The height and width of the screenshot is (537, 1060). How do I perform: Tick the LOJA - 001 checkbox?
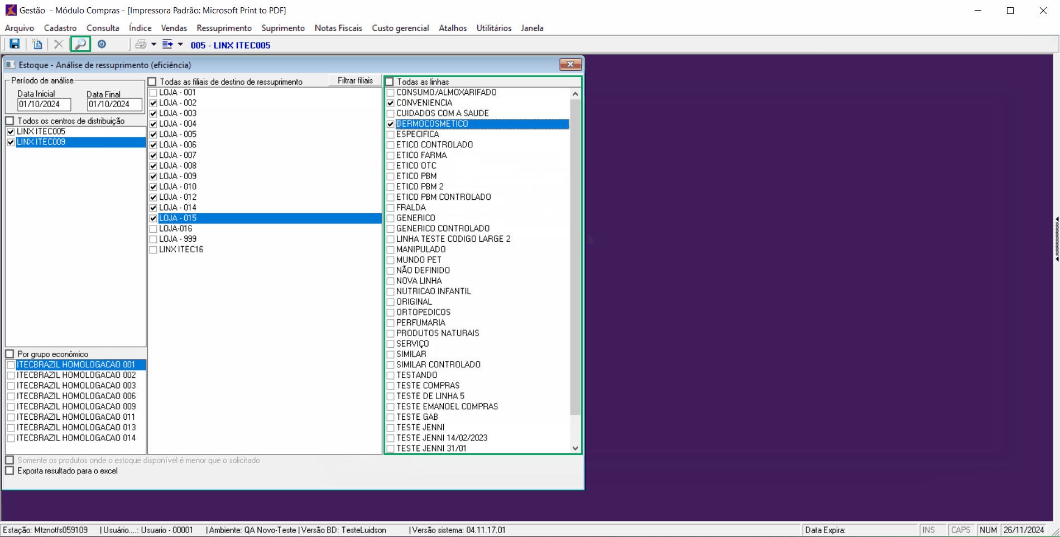[153, 93]
